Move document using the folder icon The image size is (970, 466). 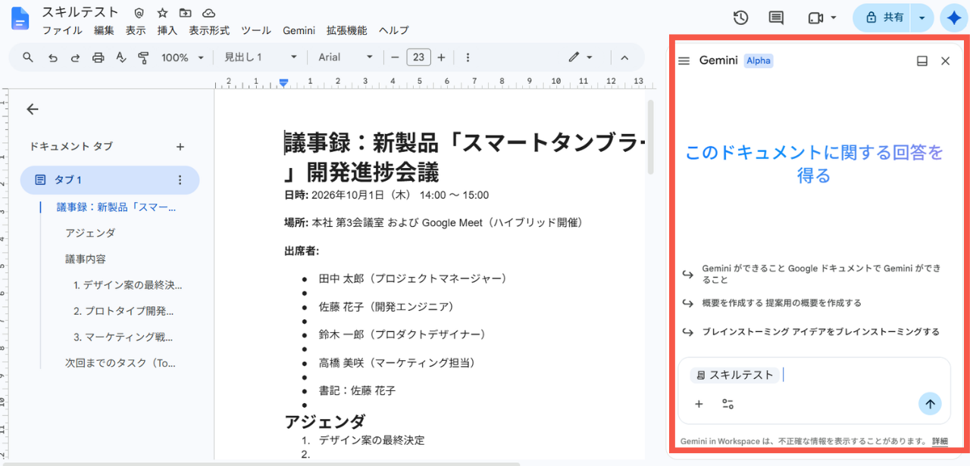tap(185, 13)
